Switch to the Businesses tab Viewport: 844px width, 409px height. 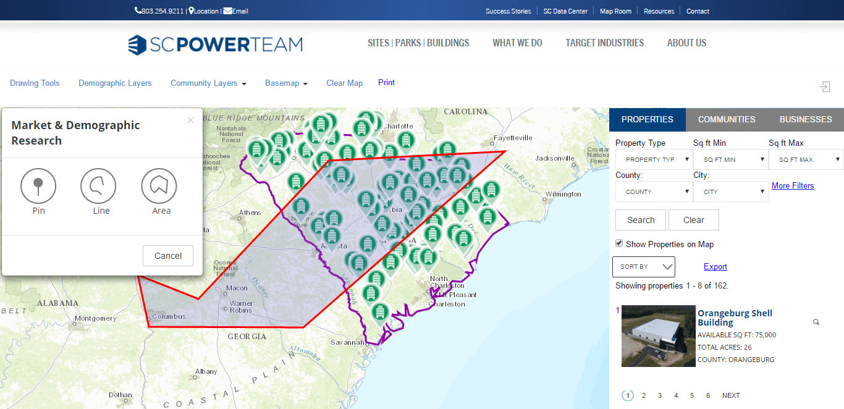806,119
